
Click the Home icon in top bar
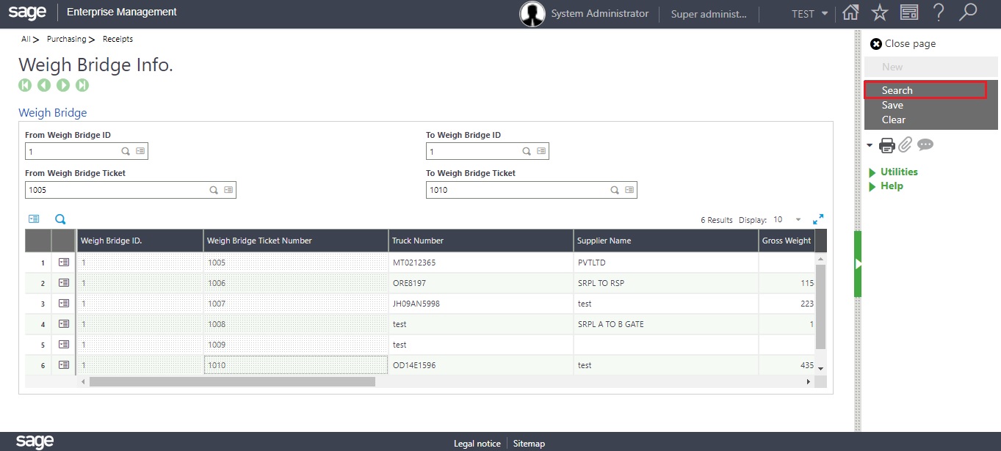click(850, 13)
